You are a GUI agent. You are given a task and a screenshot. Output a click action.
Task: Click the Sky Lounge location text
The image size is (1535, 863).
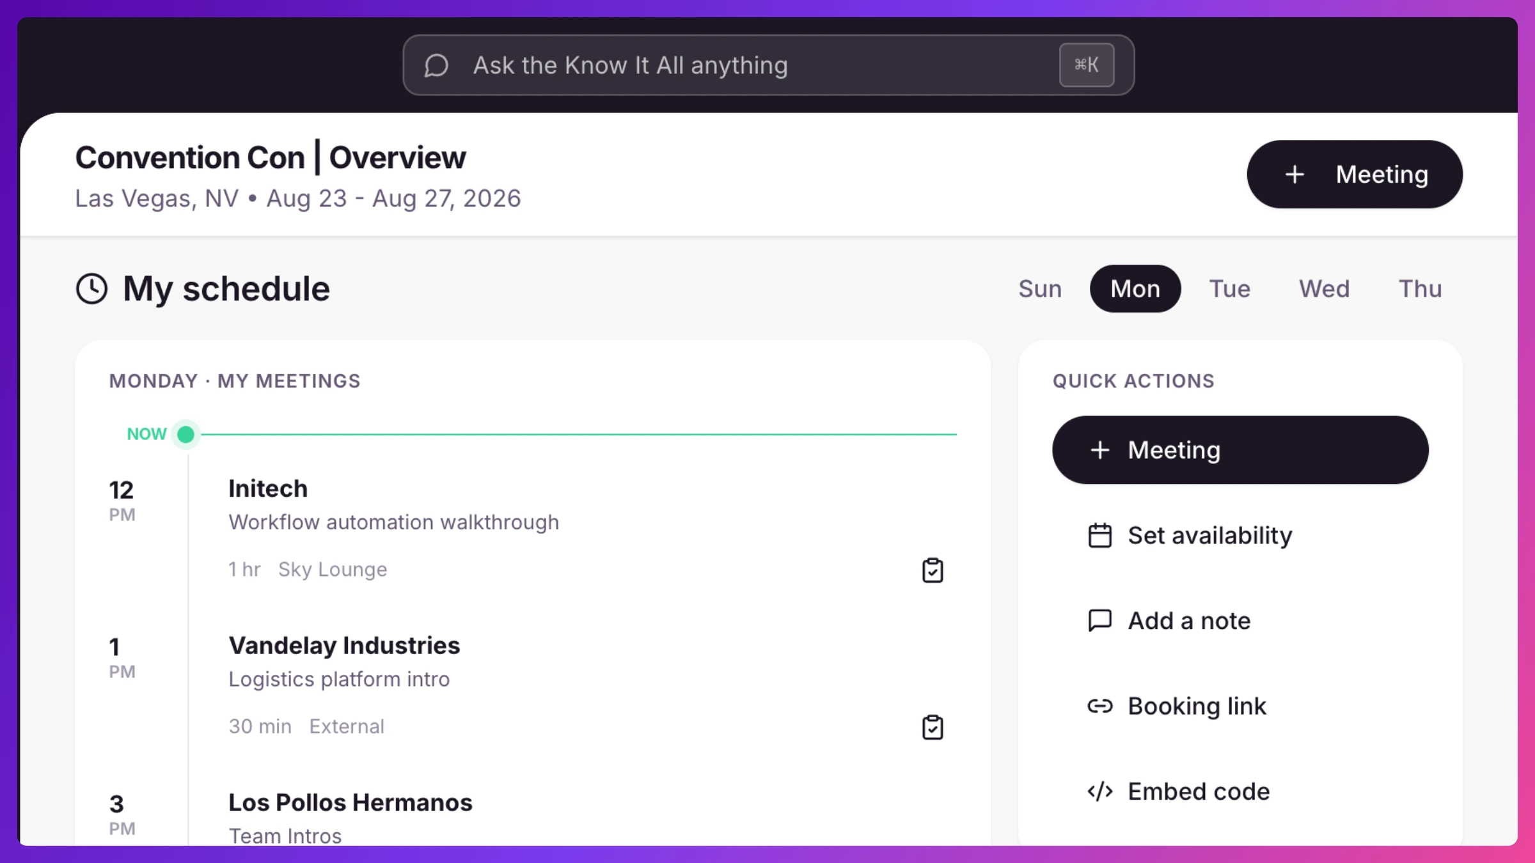(333, 569)
